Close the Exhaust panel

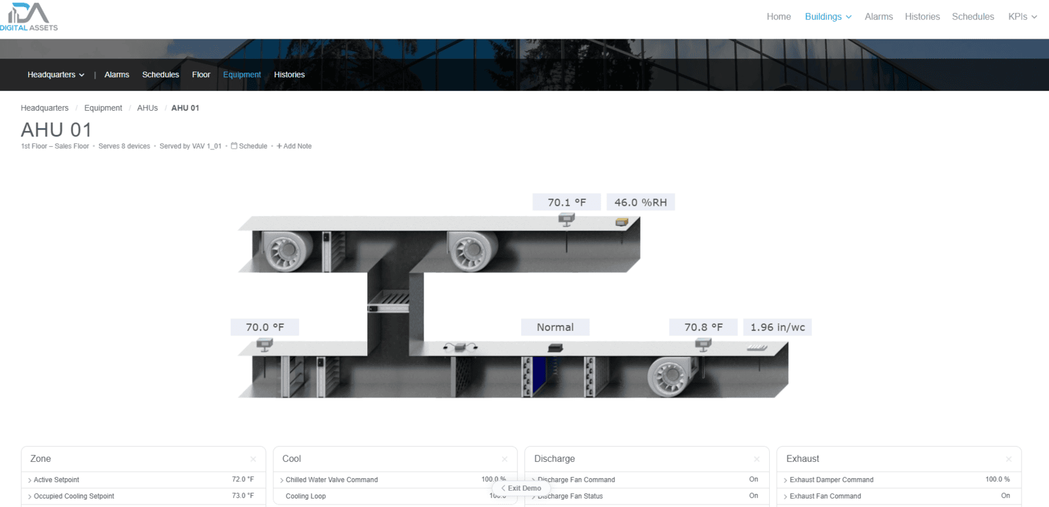[1008, 459]
